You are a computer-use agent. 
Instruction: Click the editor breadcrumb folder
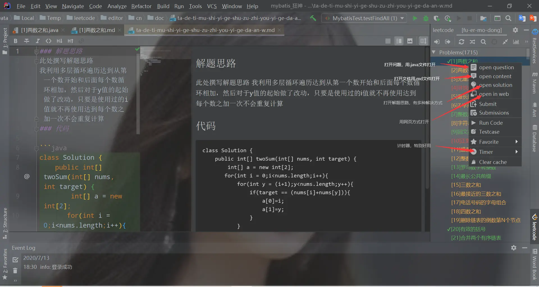(112, 18)
